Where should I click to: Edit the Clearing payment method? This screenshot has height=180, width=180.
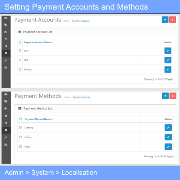pyautogui.click(x=168, y=127)
